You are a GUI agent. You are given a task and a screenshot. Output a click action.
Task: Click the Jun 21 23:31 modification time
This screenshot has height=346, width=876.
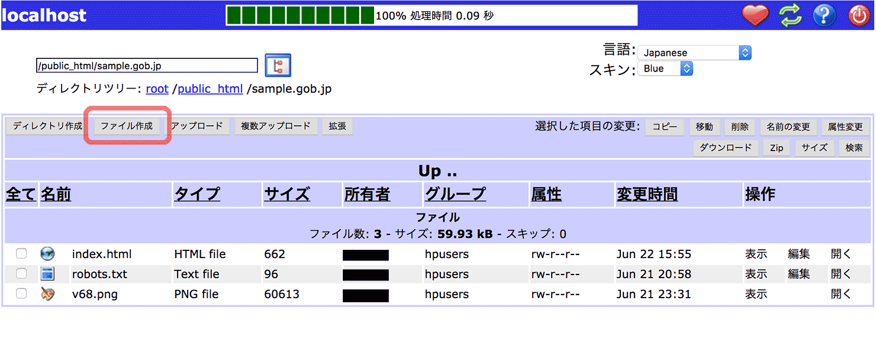click(654, 295)
